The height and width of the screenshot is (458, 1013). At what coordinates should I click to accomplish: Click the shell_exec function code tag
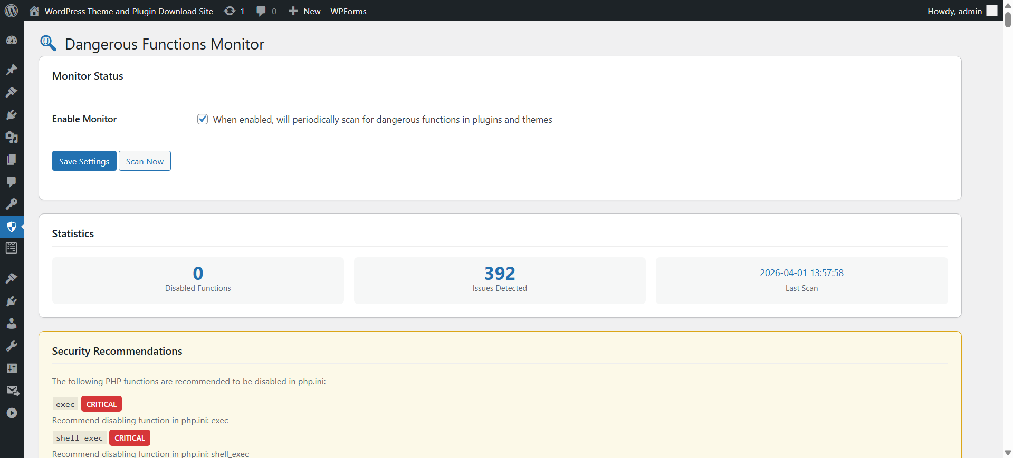(80, 438)
